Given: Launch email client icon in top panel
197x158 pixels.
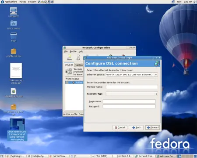Looking at the screenshot, I should coord(42,2).
